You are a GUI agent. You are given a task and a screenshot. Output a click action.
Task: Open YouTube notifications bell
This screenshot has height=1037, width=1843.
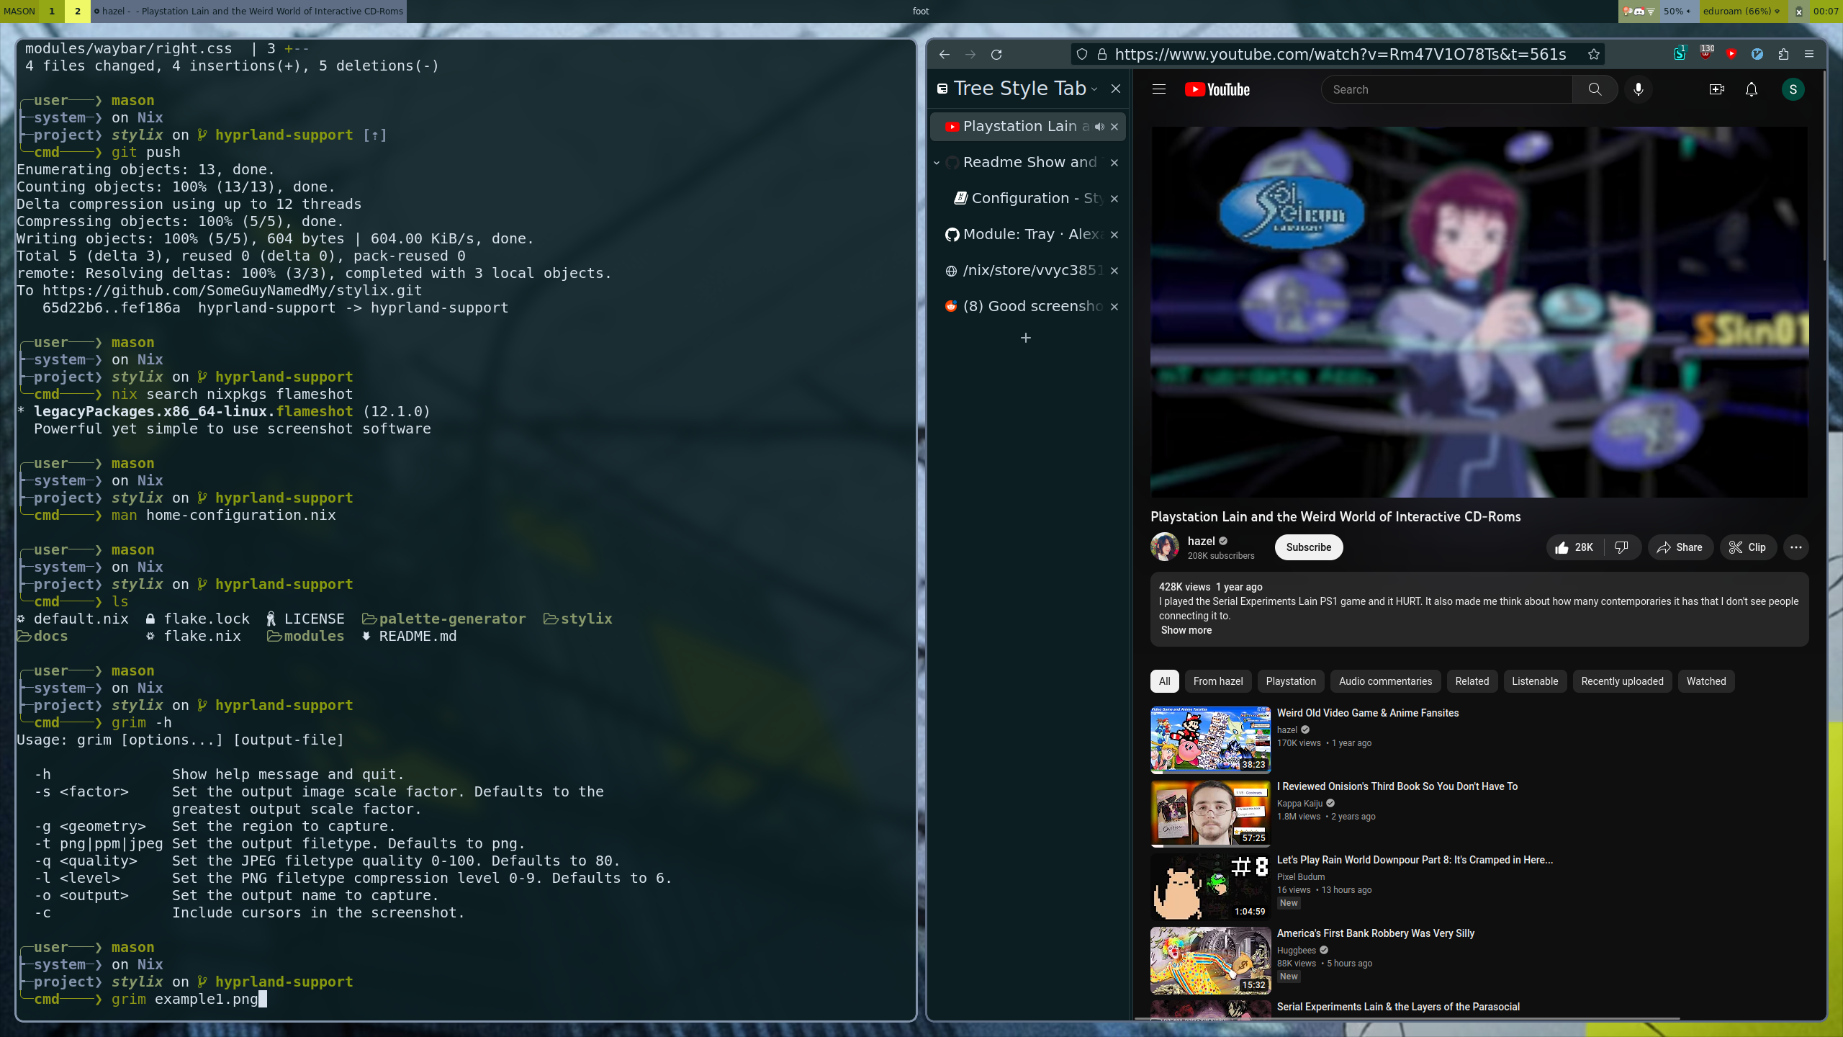(1752, 89)
